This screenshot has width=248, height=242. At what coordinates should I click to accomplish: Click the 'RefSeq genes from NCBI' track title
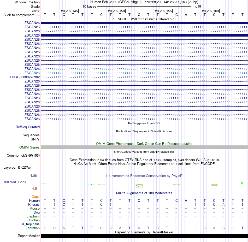point(144,123)
